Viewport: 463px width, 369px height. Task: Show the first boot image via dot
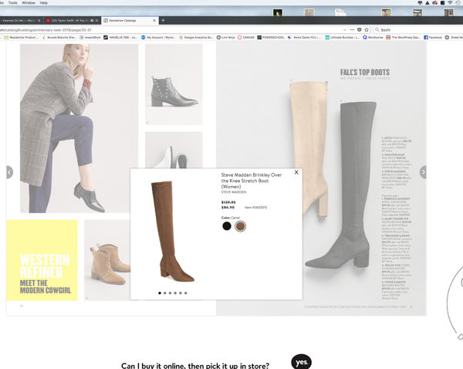coord(160,293)
